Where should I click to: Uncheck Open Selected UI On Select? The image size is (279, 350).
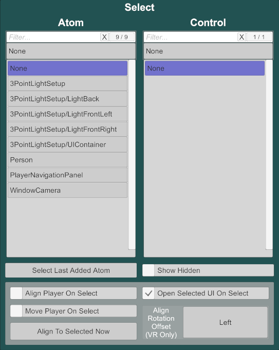pos(148,293)
